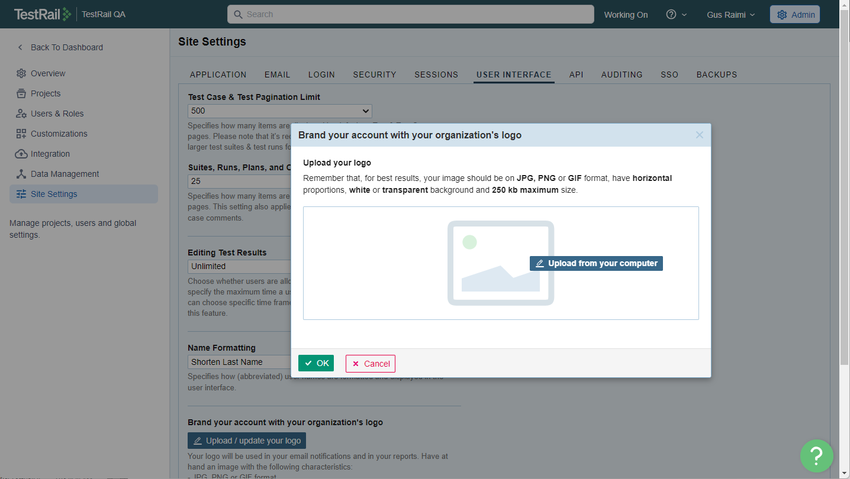Open the help question mark menu
Image resolution: width=850 pixels, height=479 pixels.
click(x=676, y=15)
